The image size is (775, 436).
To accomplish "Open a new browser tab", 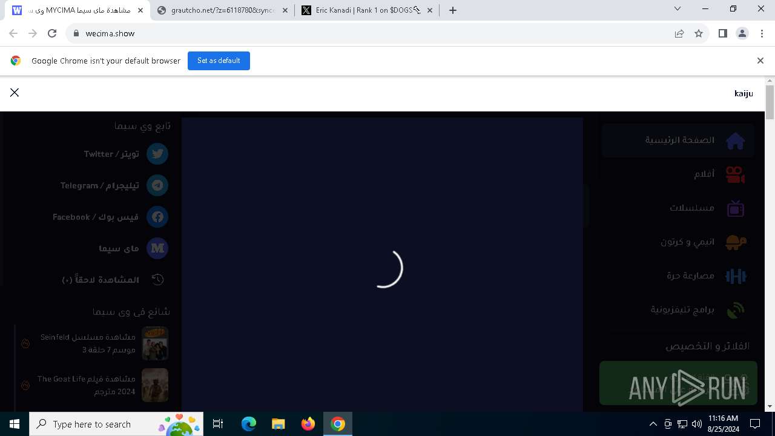I will (x=452, y=10).
